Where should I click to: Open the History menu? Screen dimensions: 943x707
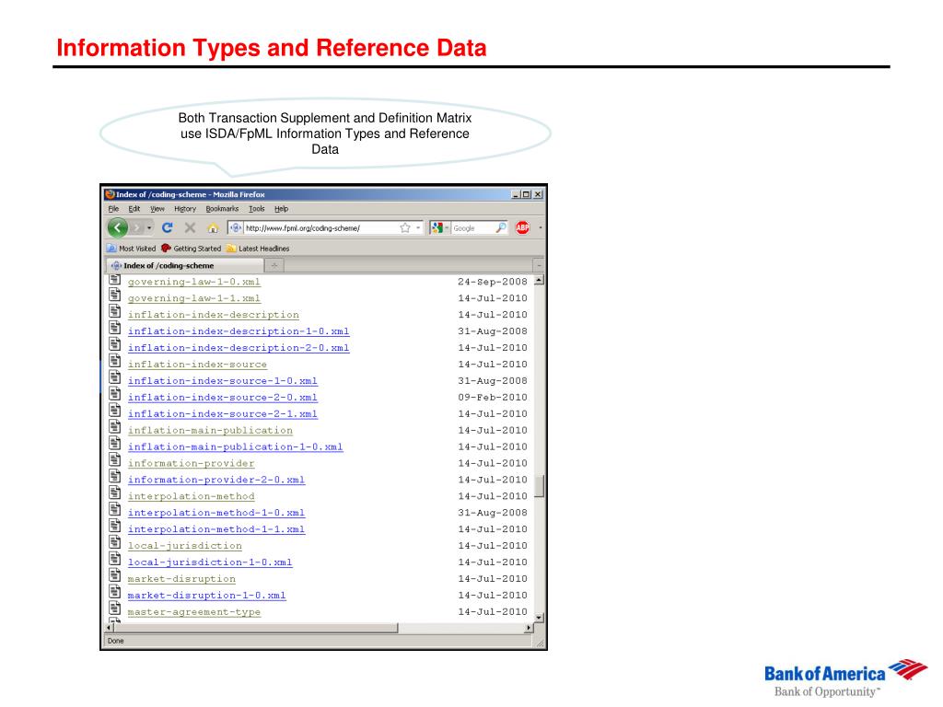pos(185,209)
